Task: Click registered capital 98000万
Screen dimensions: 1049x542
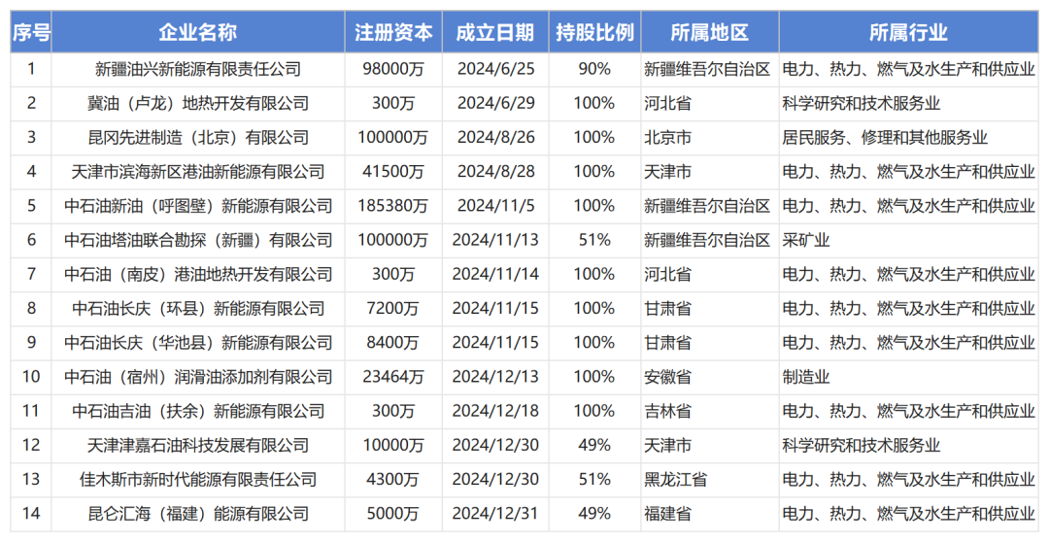Action: 393,70
